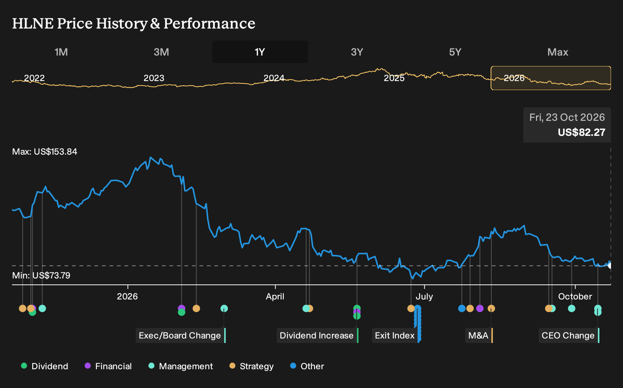Viewport: 623px width, 388px height.
Task: Click the July axis label
Action: click(x=424, y=296)
